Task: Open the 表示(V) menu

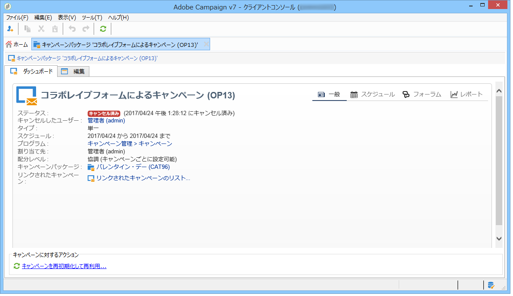Action: coord(67,18)
